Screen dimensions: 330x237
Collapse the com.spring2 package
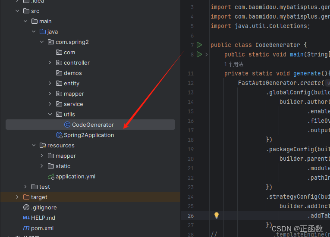pyautogui.click(x=42, y=42)
